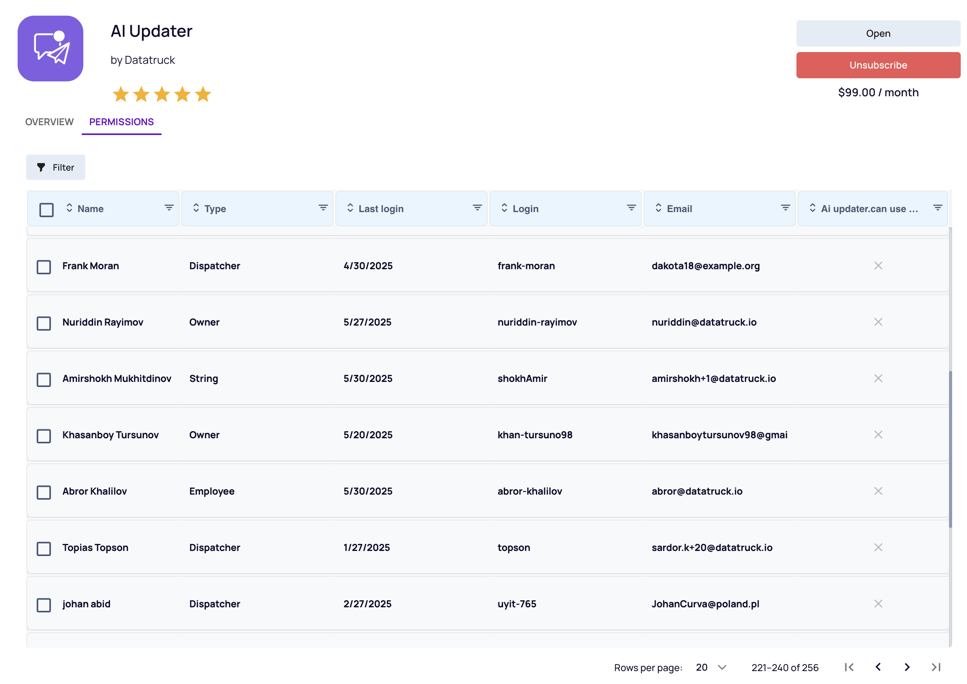This screenshot has height=684, width=967.
Task: Click the Name column sort arrows
Action: point(70,208)
